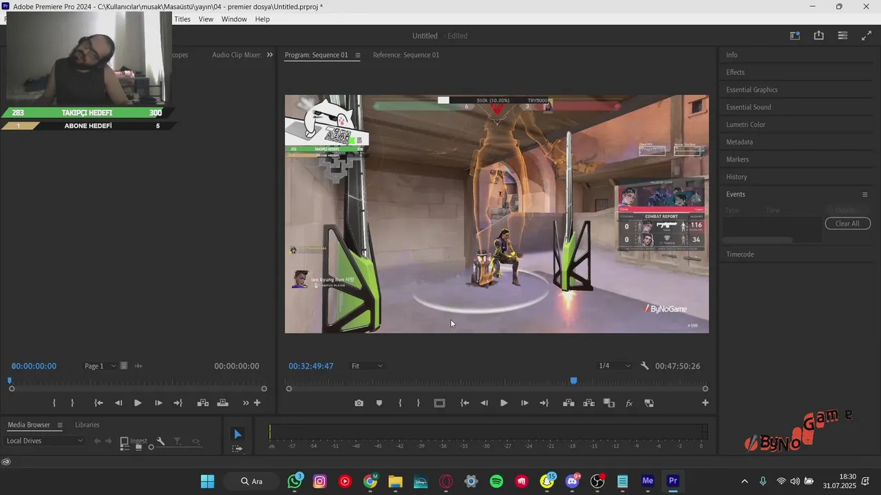Click the Program monitor blue playhead

coord(573,381)
